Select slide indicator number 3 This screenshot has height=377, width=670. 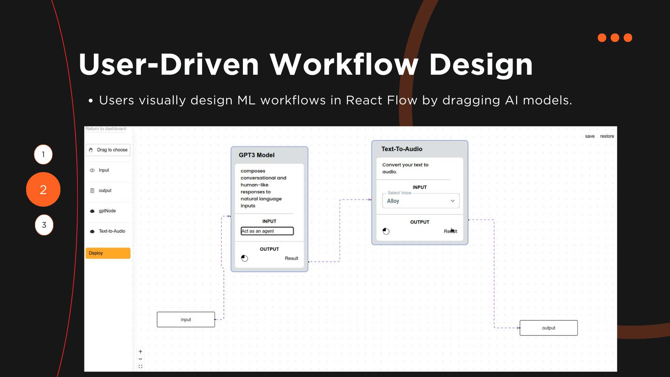coord(44,225)
